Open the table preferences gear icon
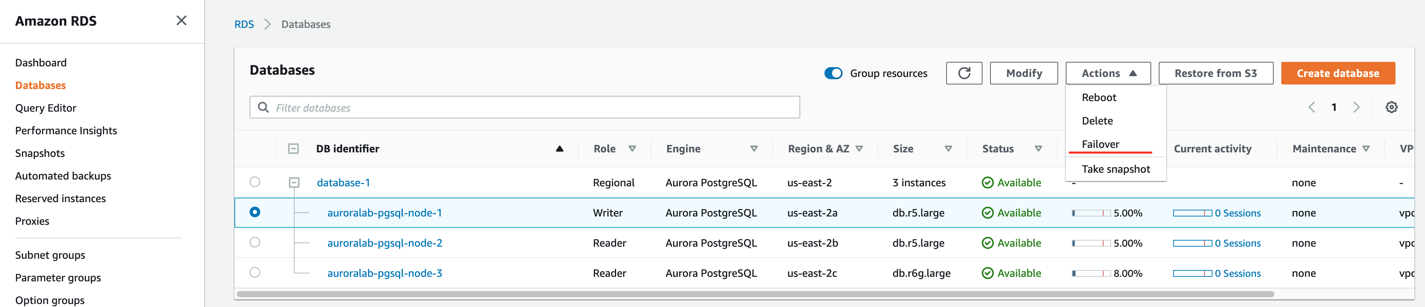Screen dimensions: 1425x307 (1391, 107)
